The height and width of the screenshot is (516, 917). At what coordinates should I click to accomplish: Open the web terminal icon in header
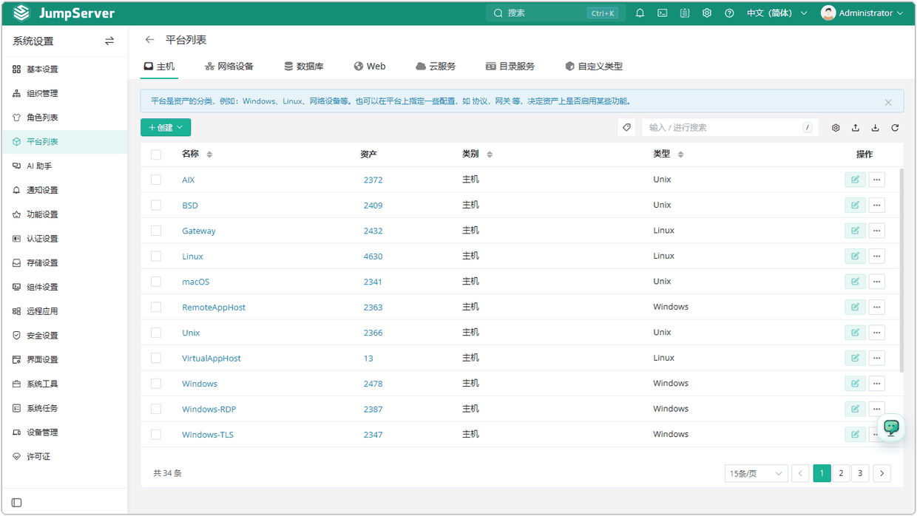point(663,13)
